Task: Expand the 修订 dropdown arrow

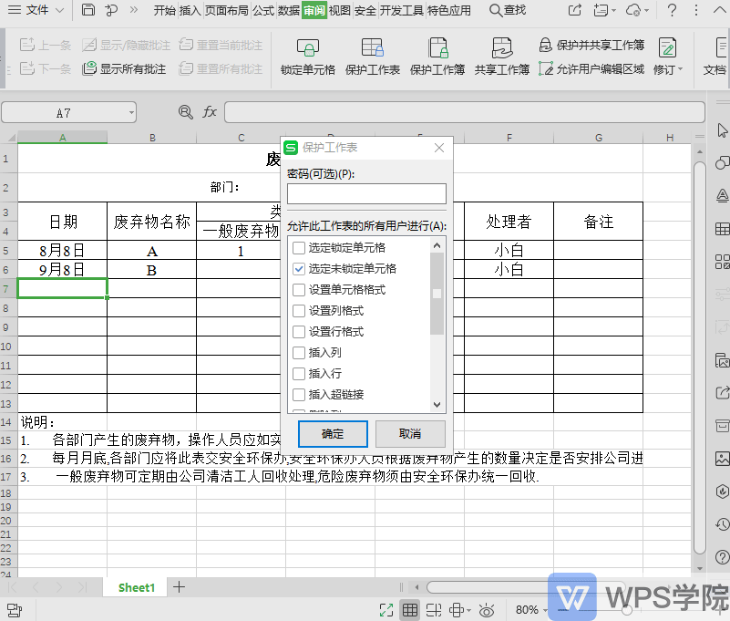Action: 680,69
